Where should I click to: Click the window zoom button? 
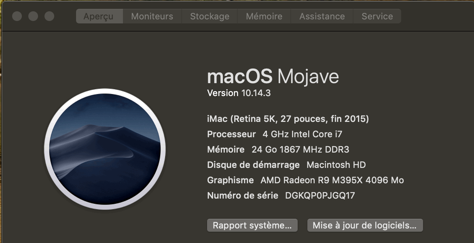click(x=49, y=16)
